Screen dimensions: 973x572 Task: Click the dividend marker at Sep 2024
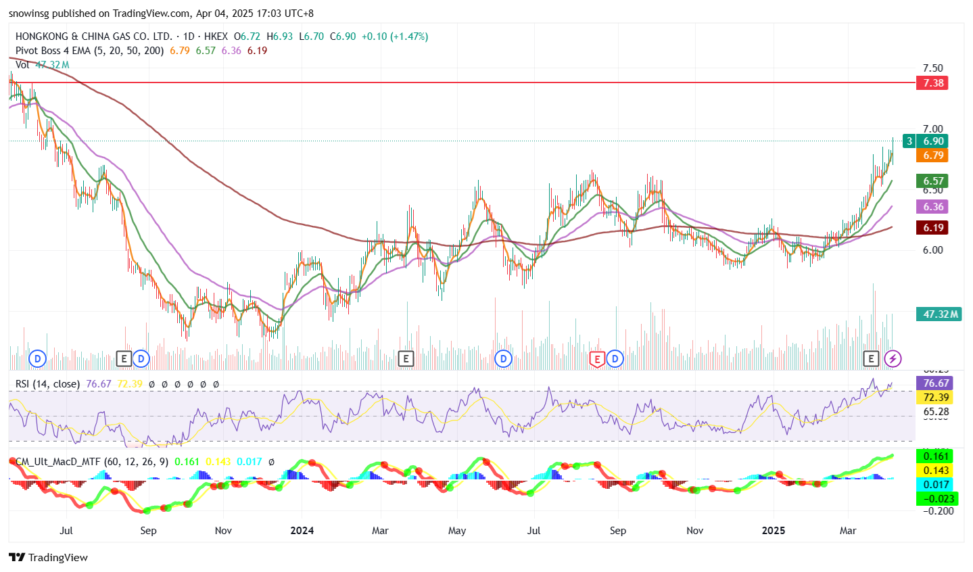(615, 358)
